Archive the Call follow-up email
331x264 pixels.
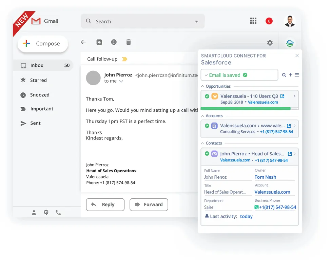99,42
